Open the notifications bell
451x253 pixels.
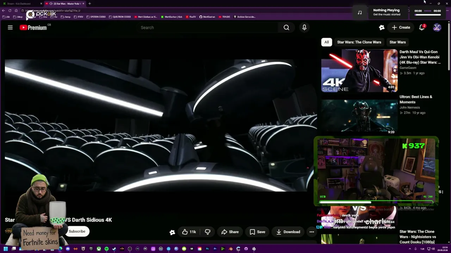point(422,27)
